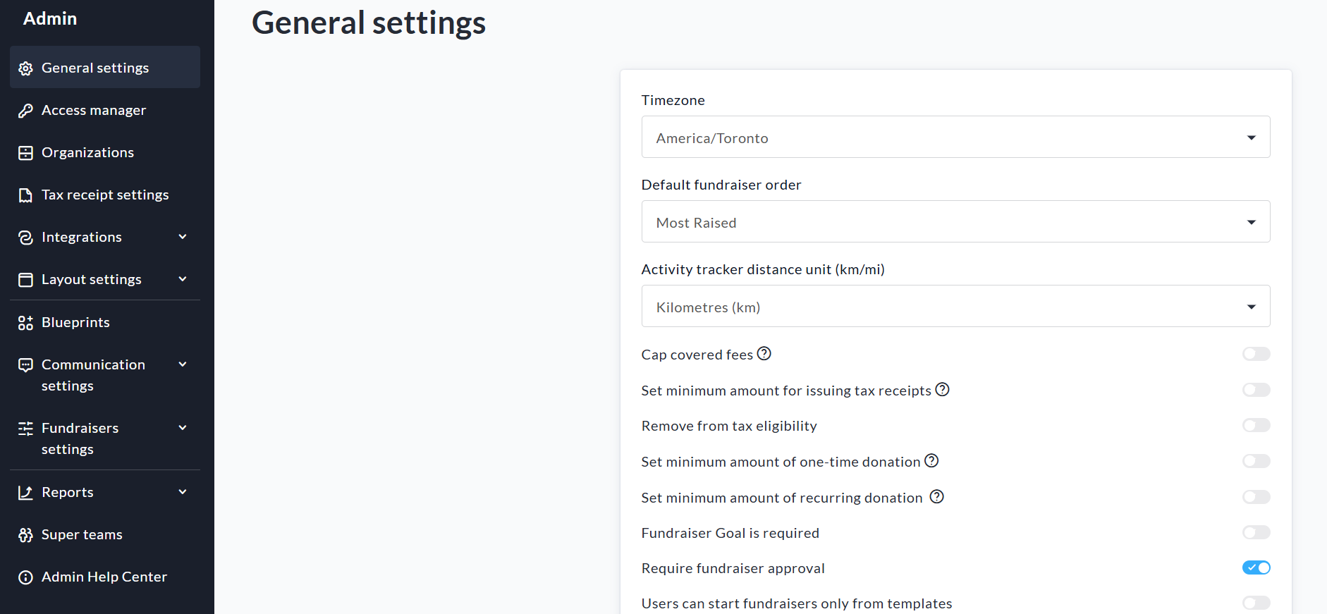Click the Admin Help Center info icon
Screen dimensions: 1327x614
coord(25,577)
